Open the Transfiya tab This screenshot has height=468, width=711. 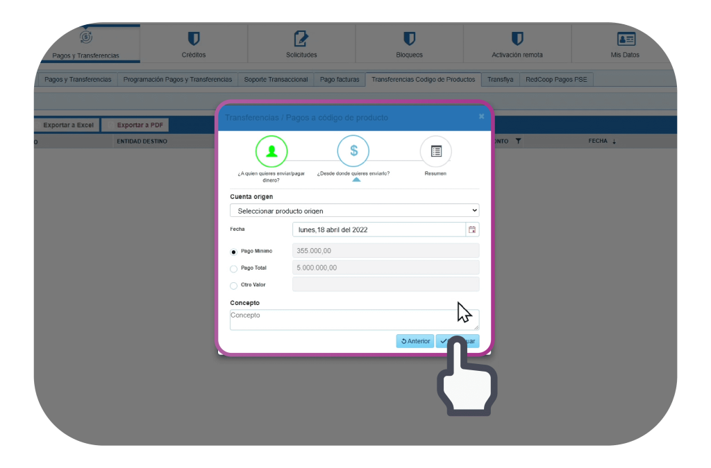tap(500, 80)
